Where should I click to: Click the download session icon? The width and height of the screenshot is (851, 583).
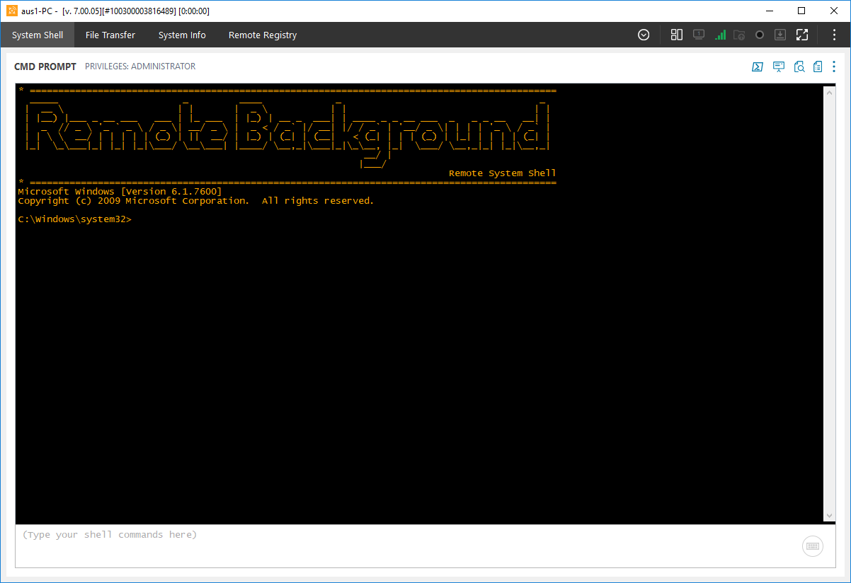click(x=780, y=34)
